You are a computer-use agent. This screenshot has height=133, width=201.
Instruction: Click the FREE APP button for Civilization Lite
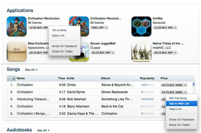pyautogui.click(x=97, y=28)
